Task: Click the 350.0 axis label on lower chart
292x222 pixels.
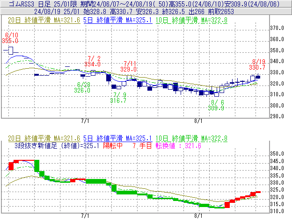Action: (x=277, y=154)
